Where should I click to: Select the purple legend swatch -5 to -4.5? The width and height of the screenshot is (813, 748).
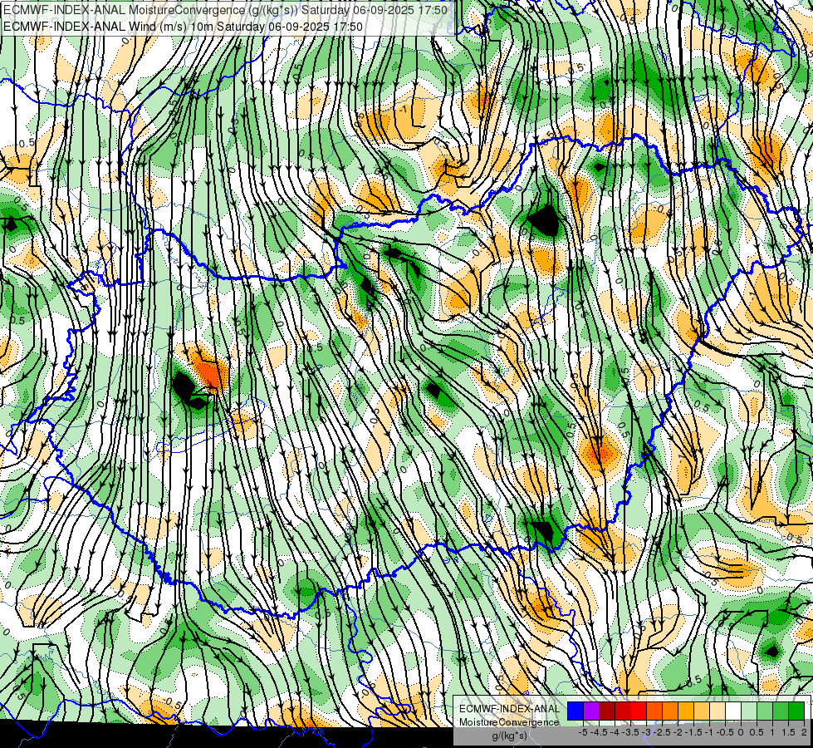pos(591,711)
